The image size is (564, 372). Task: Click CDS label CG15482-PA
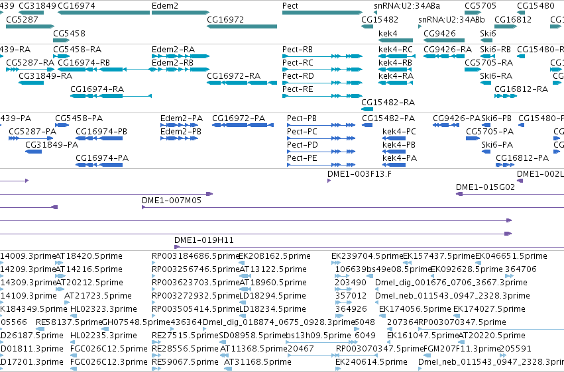click(388, 118)
